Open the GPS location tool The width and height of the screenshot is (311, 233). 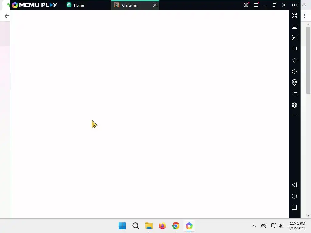294,83
